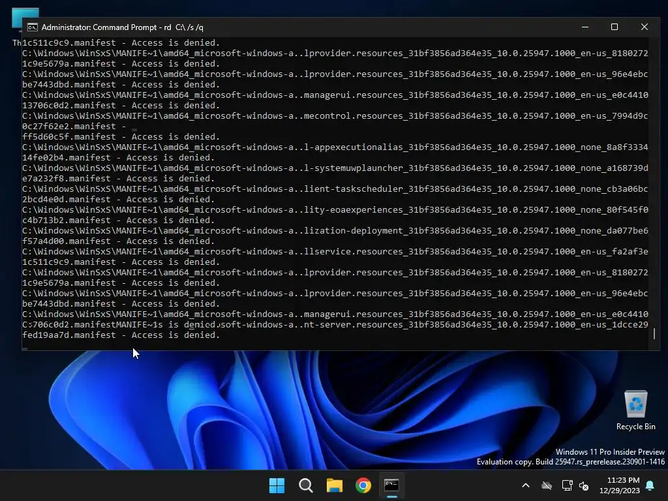Click the Command Prompt vertical scrollbar thumb
The width and height of the screenshot is (668, 501).
654,333
